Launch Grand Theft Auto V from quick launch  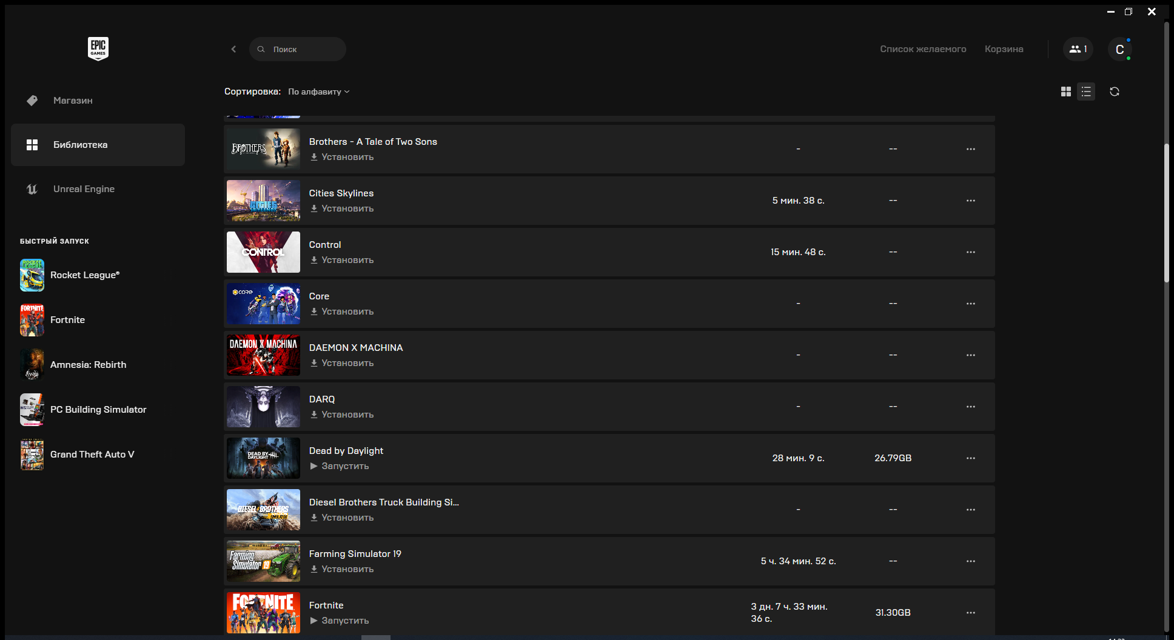(77, 455)
